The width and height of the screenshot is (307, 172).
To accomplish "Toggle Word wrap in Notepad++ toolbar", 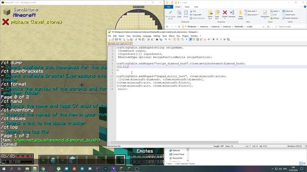I will 183,39.
